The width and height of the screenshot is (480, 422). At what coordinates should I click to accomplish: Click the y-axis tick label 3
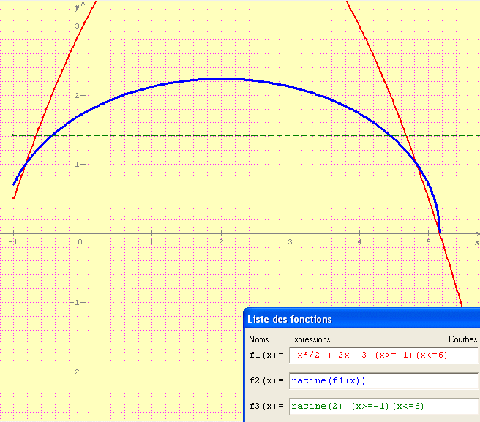coord(77,26)
